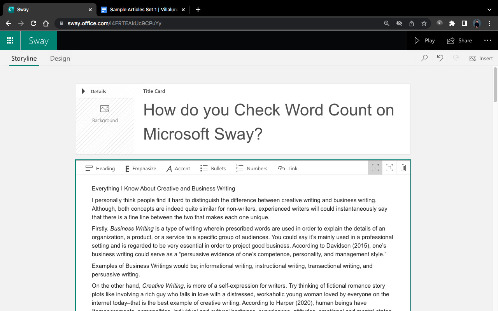Select the moderate emphasis focus icon
Viewport: 498px width, 311px height.
coord(375,168)
